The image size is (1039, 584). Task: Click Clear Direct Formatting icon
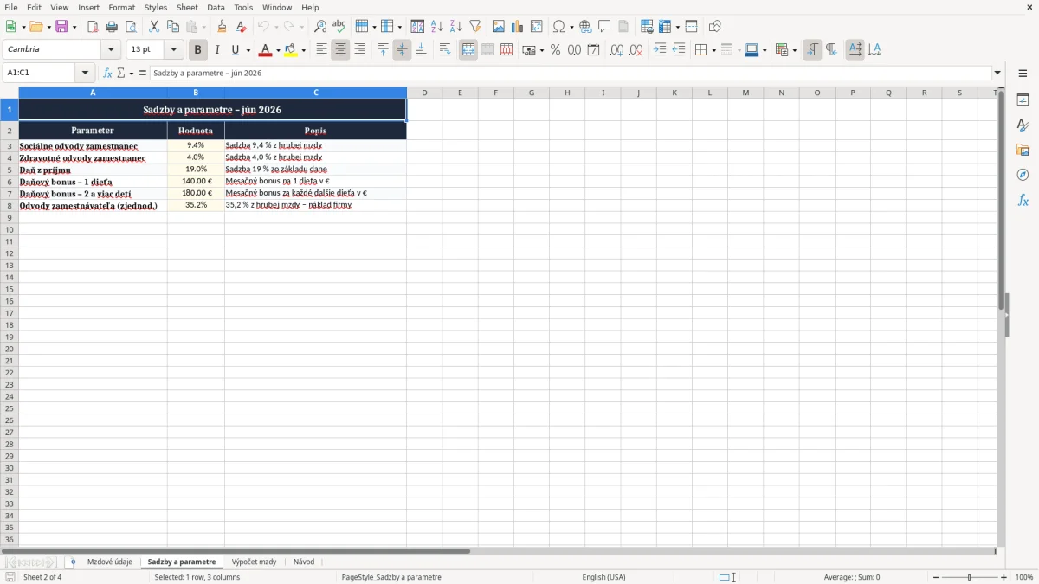pyautogui.click(x=242, y=27)
